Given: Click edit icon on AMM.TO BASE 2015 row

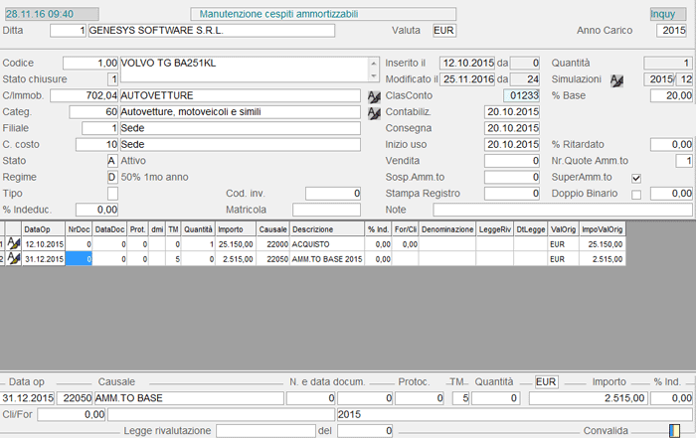Looking at the screenshot, I should [x=14, y=258].
